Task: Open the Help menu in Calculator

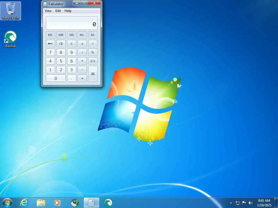Action: pyautogui.click(x=68, y=11)
